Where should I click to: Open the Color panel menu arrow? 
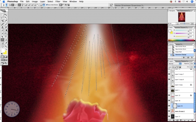click(x=195, y=28)
